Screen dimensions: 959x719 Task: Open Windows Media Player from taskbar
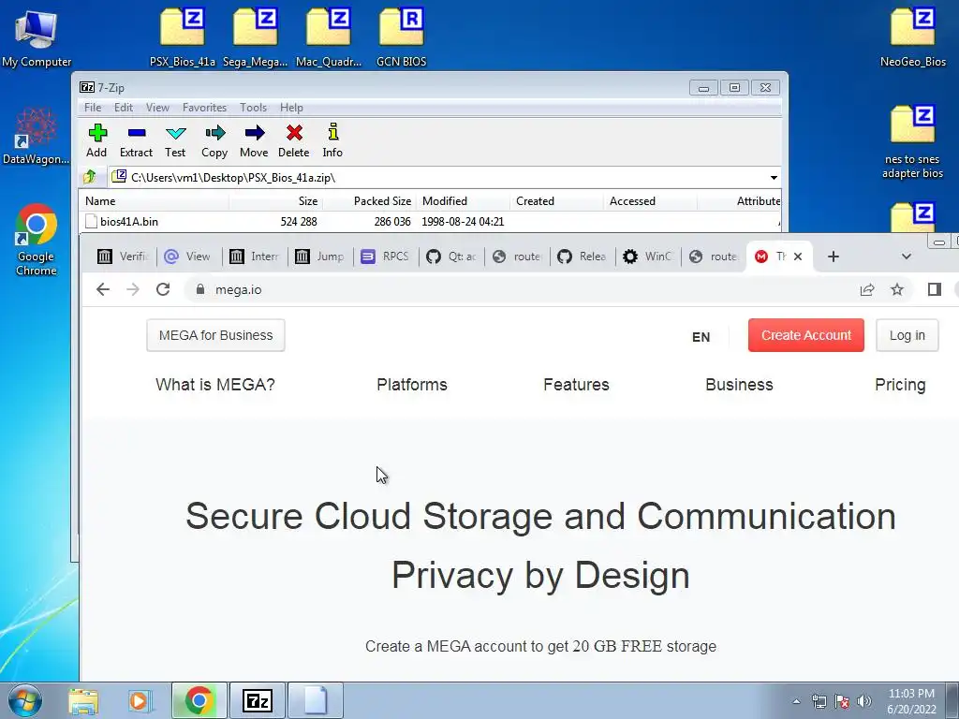pos(139,700)
